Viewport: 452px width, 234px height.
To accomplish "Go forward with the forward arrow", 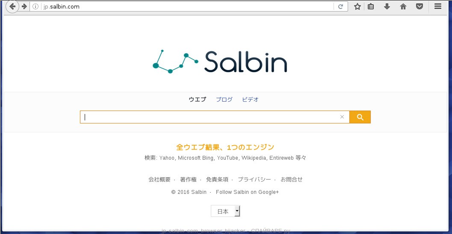I will [24, 6].
